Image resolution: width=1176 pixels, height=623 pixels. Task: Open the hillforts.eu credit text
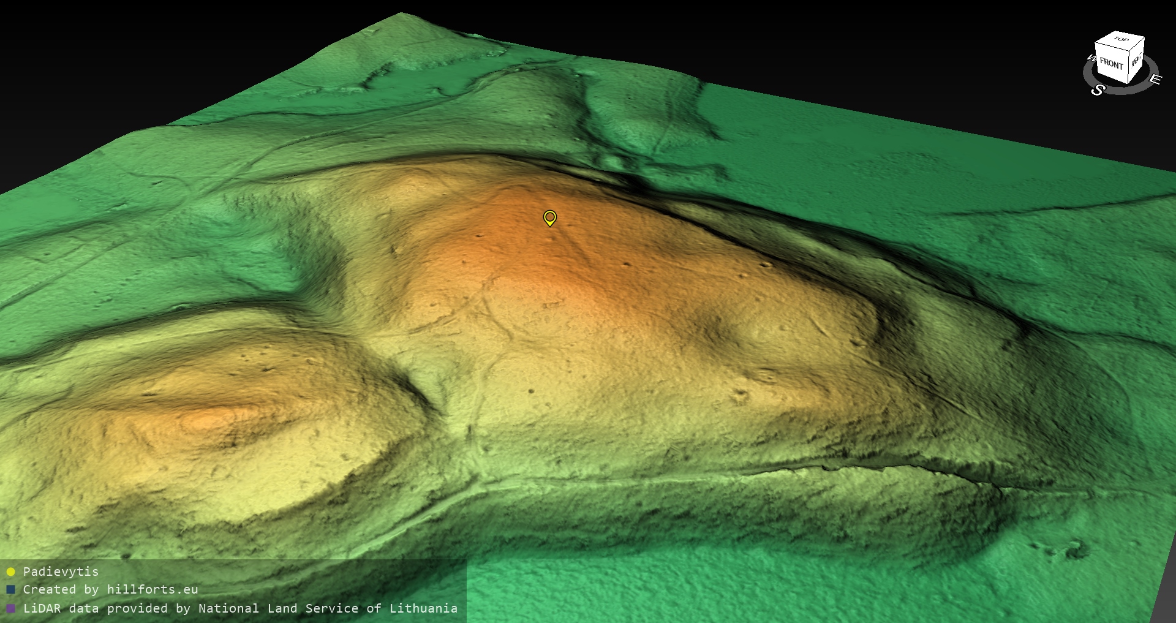click(152, 589)
